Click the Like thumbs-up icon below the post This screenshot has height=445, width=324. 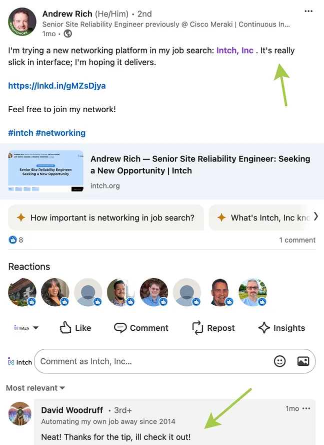click(x=64, y=328)
